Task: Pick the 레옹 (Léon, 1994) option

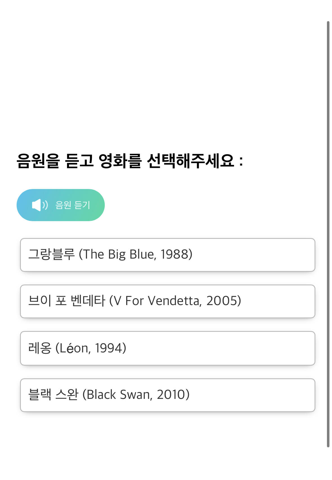Action: 167,348
